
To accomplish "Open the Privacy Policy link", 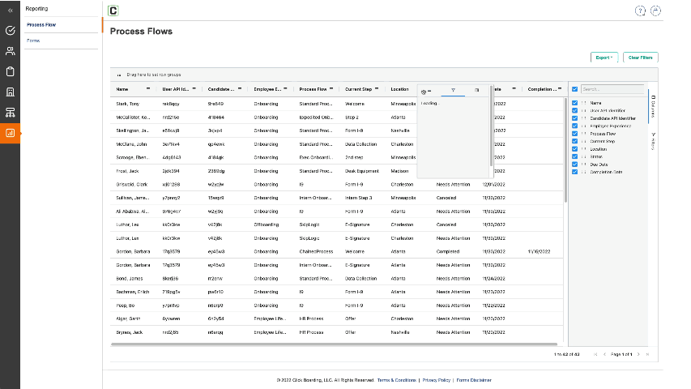I will coord(436,379).
